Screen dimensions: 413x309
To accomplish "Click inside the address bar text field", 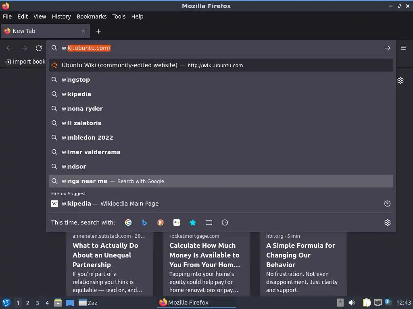I will click(x=221, y=48).
